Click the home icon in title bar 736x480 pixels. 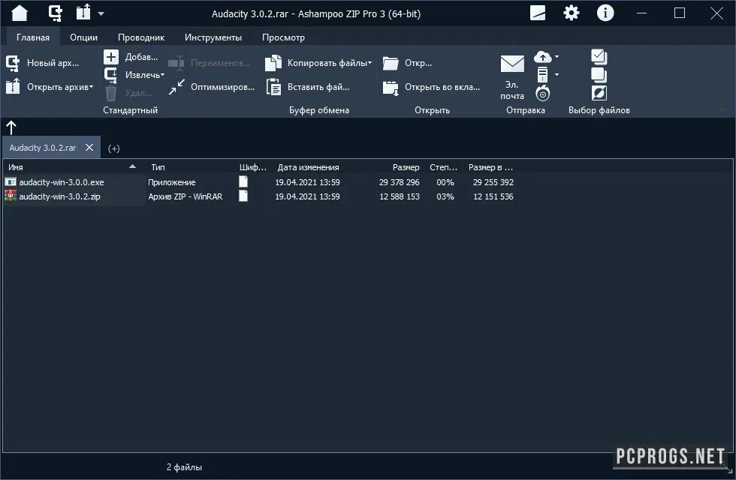[x=20, y=13]
